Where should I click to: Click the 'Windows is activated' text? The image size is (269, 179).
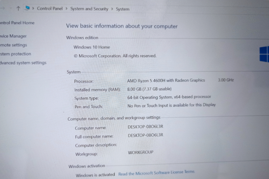pyautogui.click(x=95, y=175)
